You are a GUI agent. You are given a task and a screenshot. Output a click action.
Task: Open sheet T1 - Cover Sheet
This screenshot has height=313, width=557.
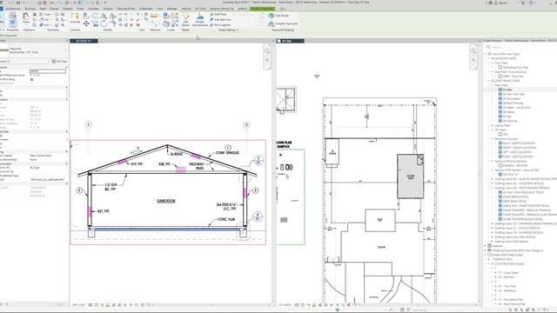point(508,272)
